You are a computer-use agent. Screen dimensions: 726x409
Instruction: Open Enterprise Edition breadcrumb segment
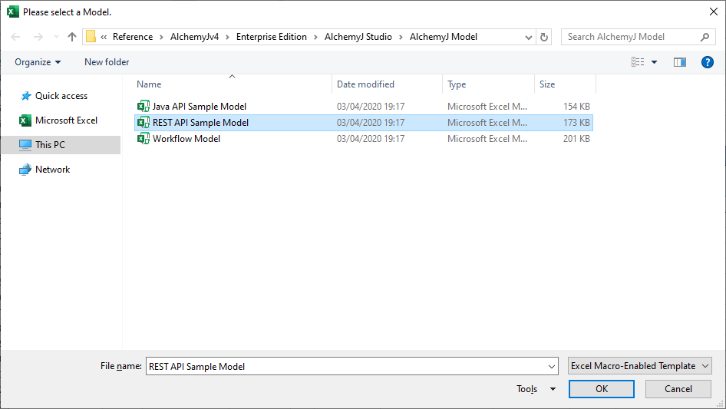(272, 37)
